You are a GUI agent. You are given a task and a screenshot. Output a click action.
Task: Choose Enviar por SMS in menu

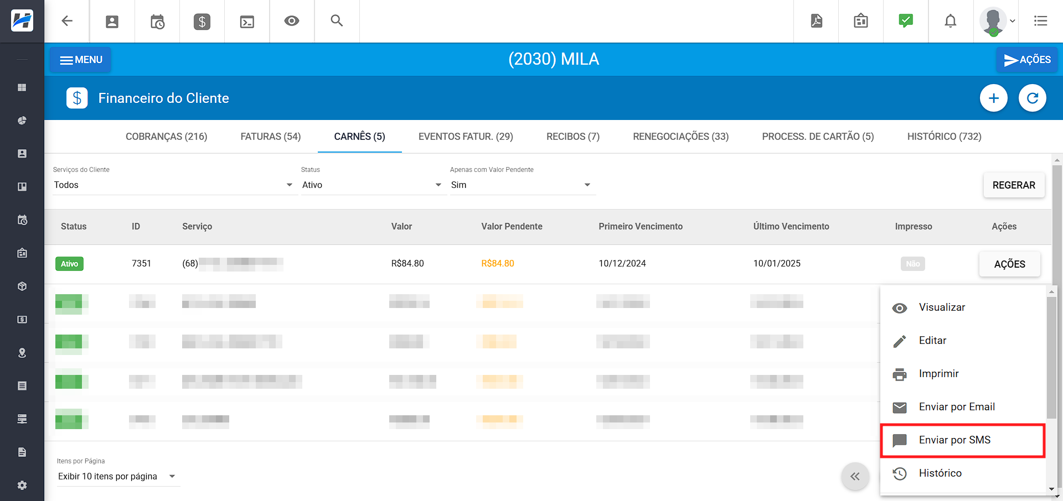click(x=962, y=440)
